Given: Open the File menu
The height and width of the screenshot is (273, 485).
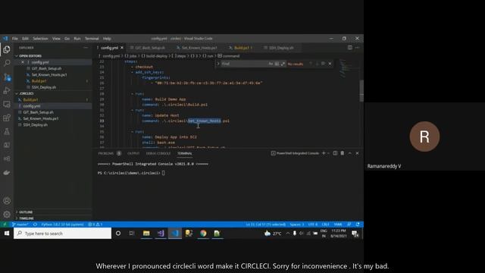Looking at the screenshot, I should (15, 39).
